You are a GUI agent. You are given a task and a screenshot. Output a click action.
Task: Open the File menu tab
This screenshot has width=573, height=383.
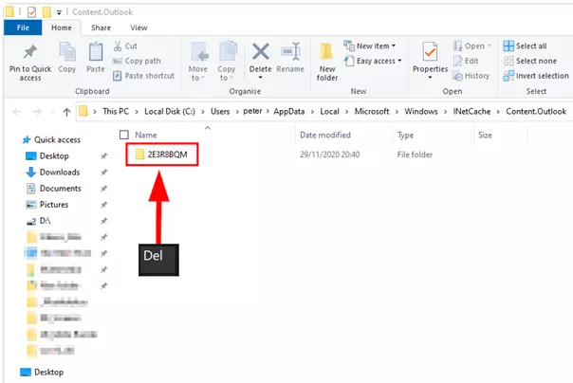point(23,28)
